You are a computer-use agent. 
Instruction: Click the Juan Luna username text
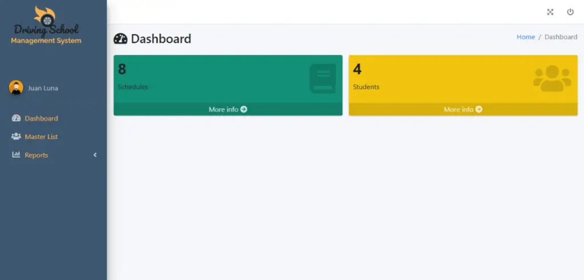pyautogui.click(x=43, y=88)
